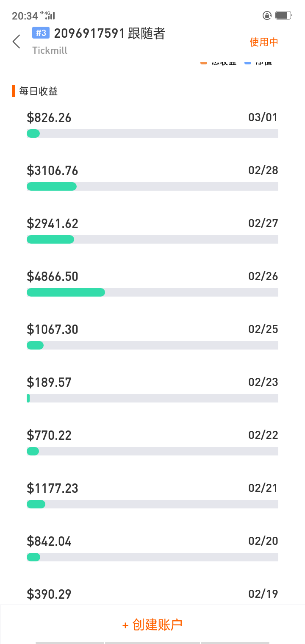
Task: Select the $390.29 daily earnings amount
Action: [x=49, y=594]
